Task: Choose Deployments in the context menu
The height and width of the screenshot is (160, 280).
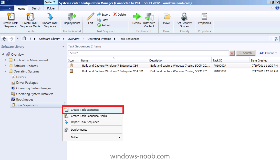Action: [x=93, y=130]
